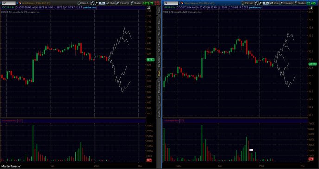Expand the symbol dropdown arrow on the gold chart
The height and width of the screenshot is (169, 319).
coord(17,3)
